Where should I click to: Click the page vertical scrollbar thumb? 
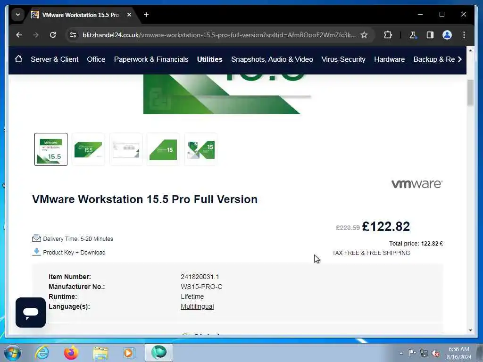coord(470,93)
